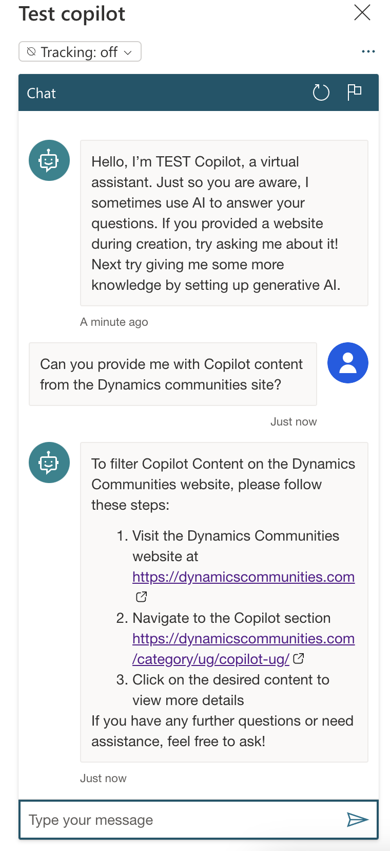Close the Test copilot panel
The height and width of the screenshot is (851, 390).
coord(362,12)
